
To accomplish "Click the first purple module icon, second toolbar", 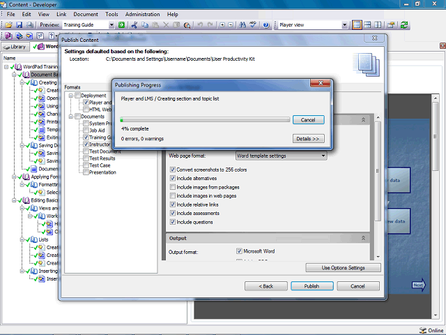I will click(8, 36).
